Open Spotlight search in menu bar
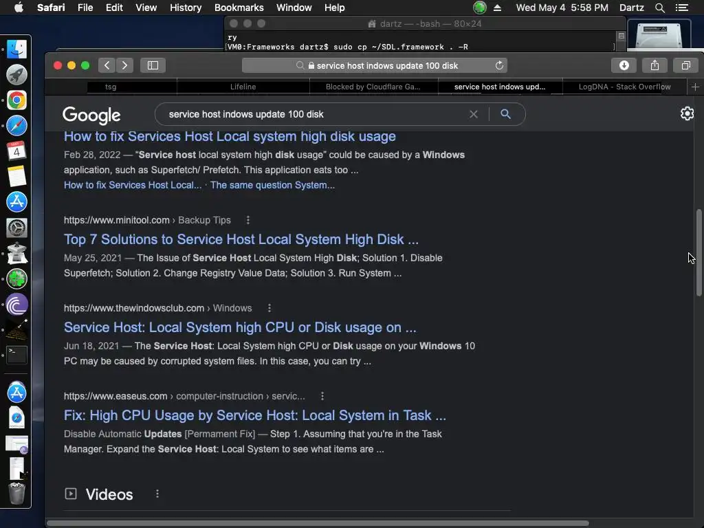Image resolution: width=704 pixels, height=528 pixels. pyautogui.click(x=659, y=8)
